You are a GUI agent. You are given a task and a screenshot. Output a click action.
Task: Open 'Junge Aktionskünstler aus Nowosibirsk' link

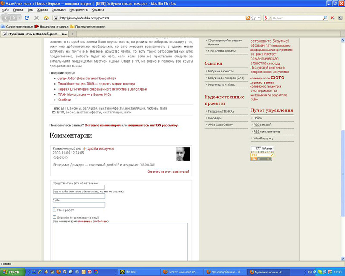click(x=87, y=78)
